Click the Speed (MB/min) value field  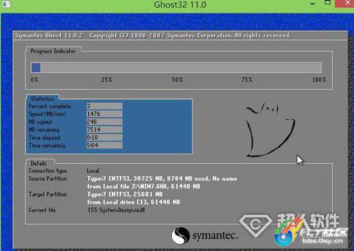[104, 114]
